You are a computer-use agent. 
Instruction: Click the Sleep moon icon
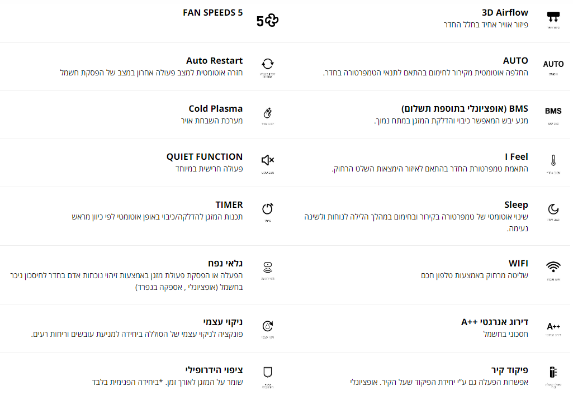point(553,209)
